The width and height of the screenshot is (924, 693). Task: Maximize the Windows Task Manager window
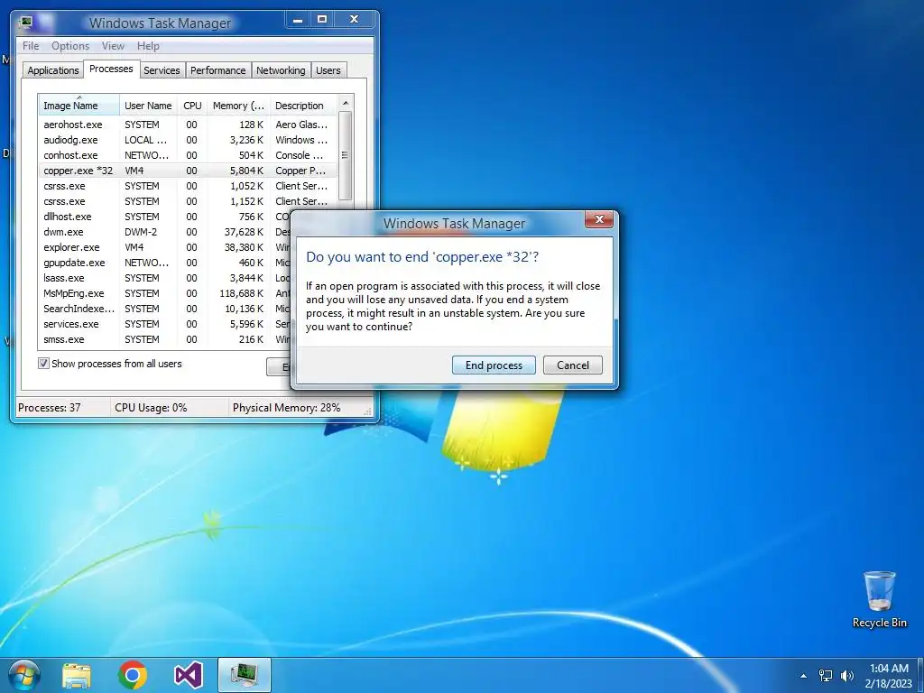322,20
